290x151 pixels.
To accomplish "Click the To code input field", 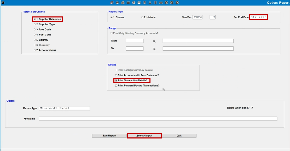I will (x=135, y=49).
